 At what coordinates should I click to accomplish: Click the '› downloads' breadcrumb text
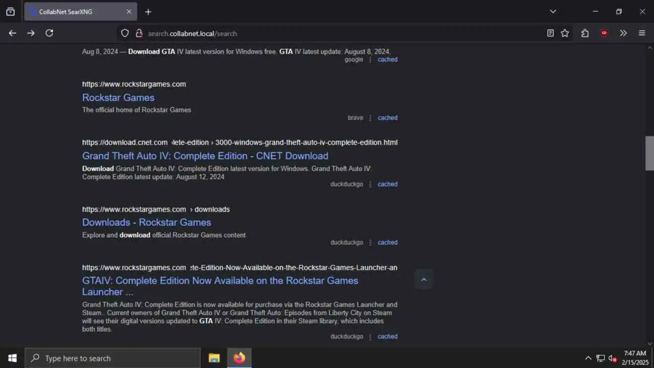click(x=210, y=210)
